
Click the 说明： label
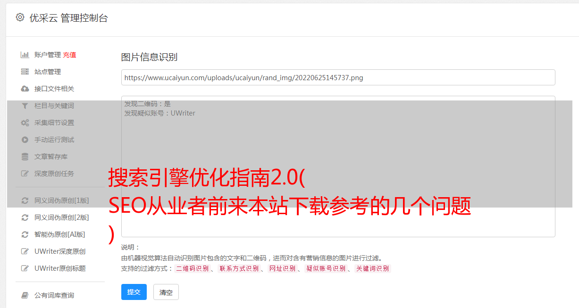click(130, 247)
